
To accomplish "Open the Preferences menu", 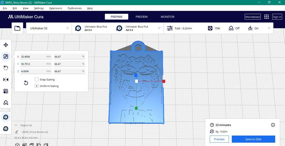I will (x=74, y=8).
